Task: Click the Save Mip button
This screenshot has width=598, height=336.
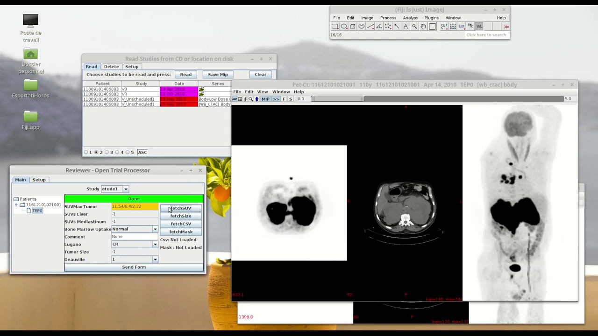Action: (218, 75)
